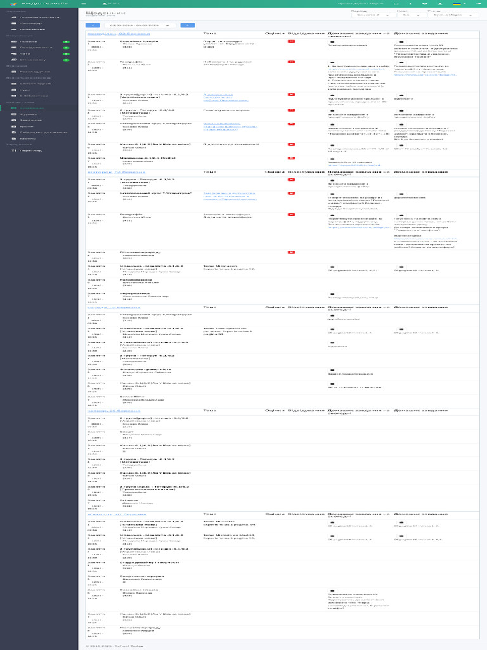Screen dimensions: 487x650
Task: Click the info icon in the header
Action: [410, 4]
